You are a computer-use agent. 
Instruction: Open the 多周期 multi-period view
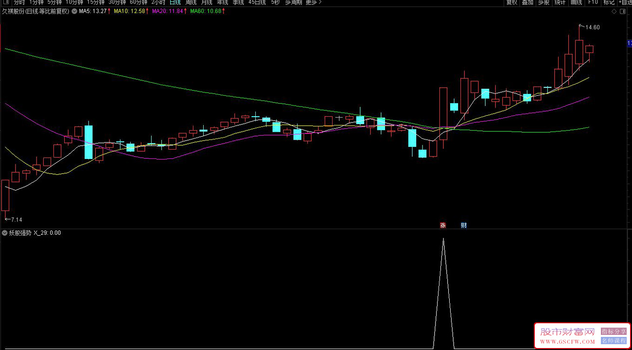point(293,2)
